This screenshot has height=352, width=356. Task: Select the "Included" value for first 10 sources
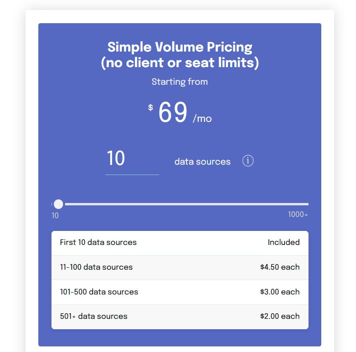(x=284, y=242)
